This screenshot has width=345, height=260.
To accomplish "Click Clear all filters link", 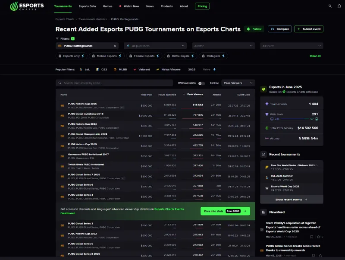I will tap(315, 56).
